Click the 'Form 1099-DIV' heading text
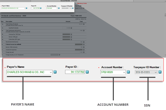Image resolution: width=166 pixels, height=110 pixels. point(76,16)
